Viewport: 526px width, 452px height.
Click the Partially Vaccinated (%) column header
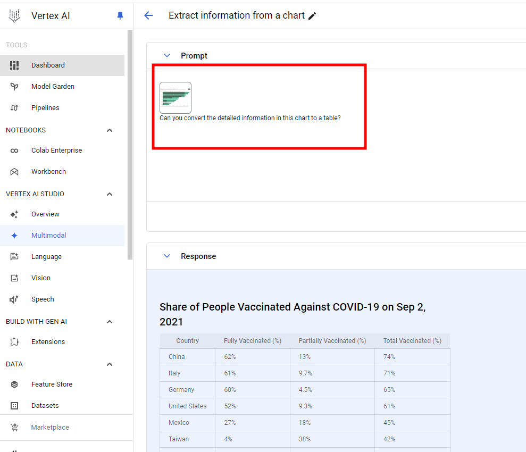(332, 341)
